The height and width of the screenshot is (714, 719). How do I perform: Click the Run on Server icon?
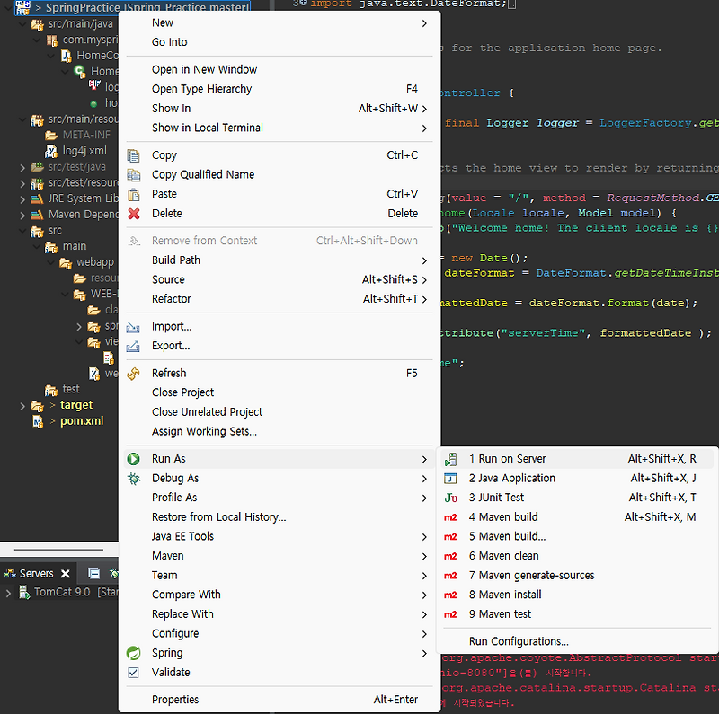click(x=451, y=459)
